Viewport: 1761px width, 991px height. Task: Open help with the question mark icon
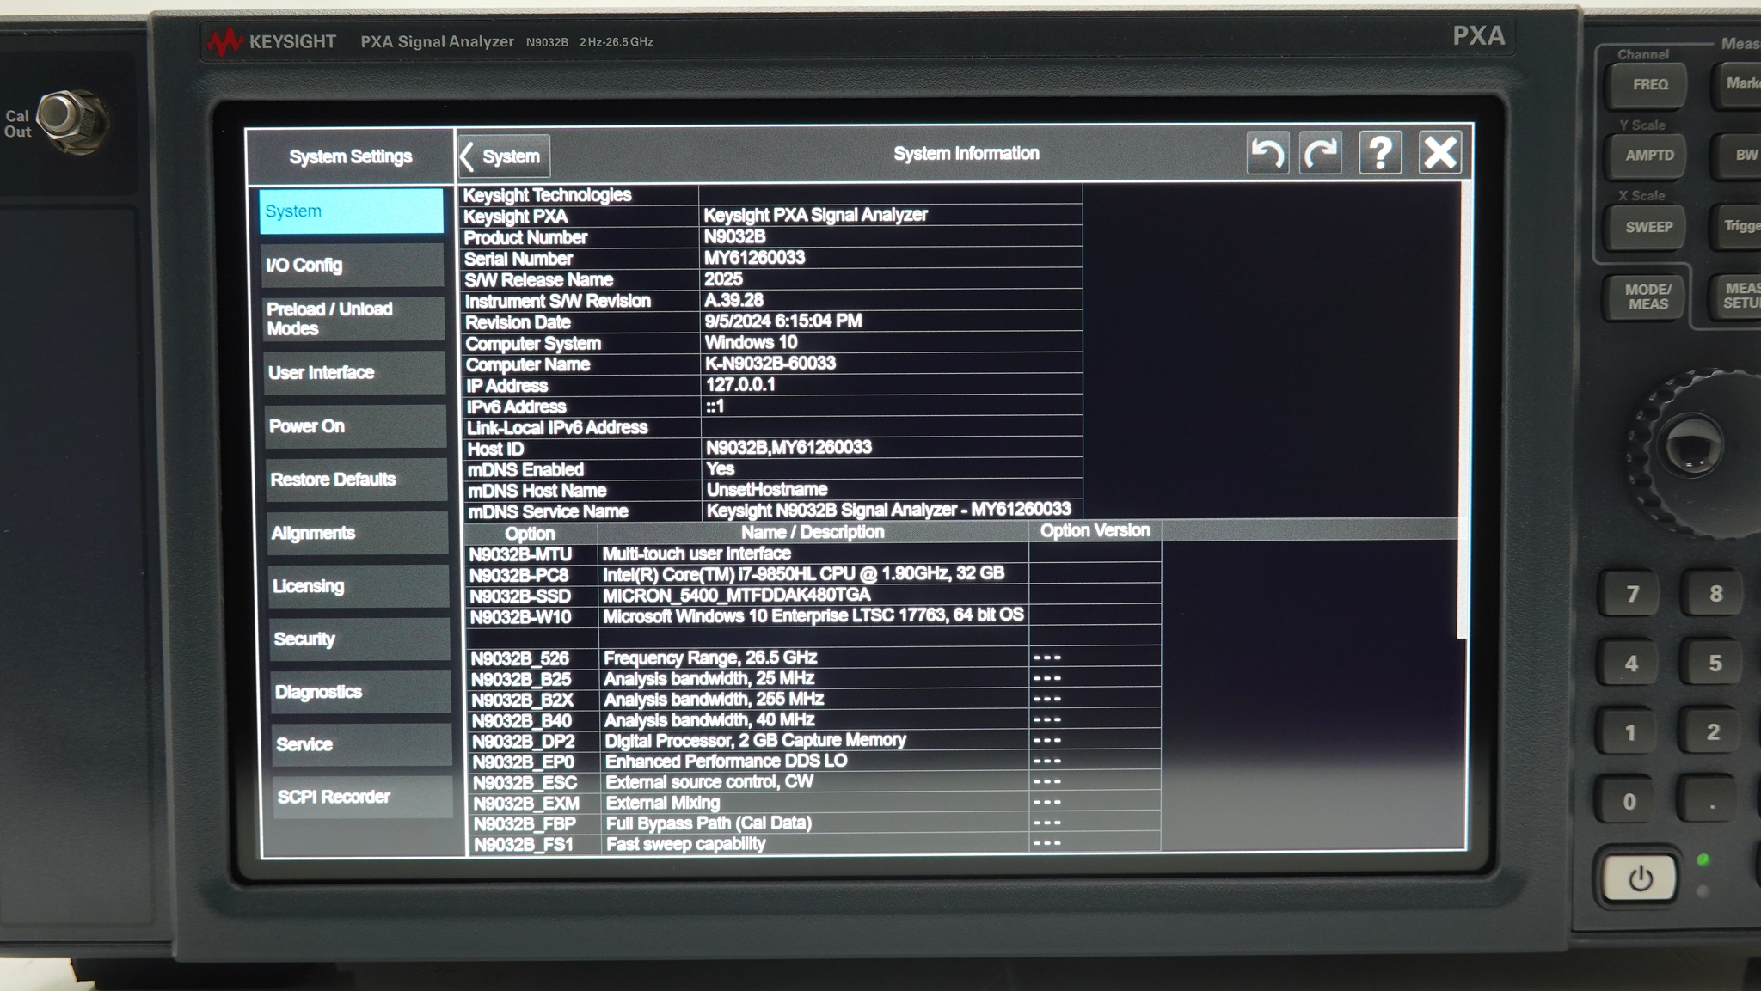tap(1380, 153)
